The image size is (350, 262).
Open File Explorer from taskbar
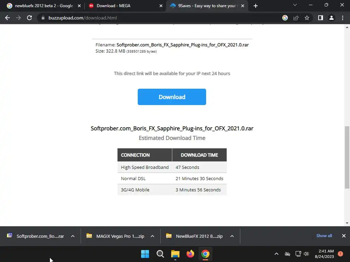tap(175, 254)
